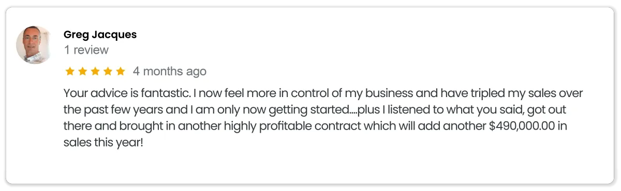
Task: Select the fifth gold star
Action: pyautogui.click(x=120, y=71)
